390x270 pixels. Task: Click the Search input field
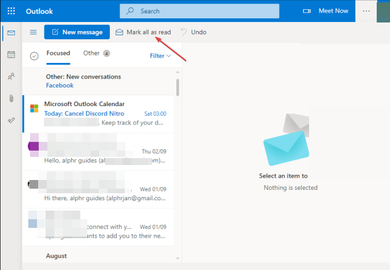tap(199, 11)
